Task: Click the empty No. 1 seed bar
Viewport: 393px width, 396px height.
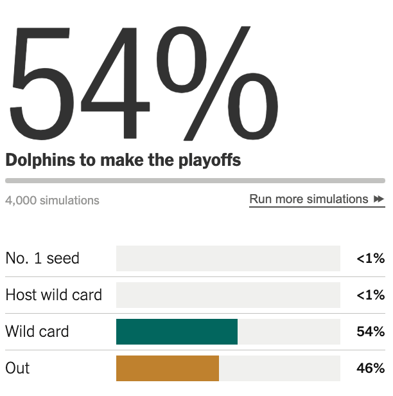Action: tap(228, 258)
